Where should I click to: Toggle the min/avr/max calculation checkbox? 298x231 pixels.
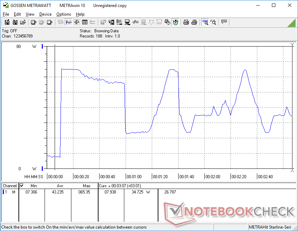[x=22, y=185]
